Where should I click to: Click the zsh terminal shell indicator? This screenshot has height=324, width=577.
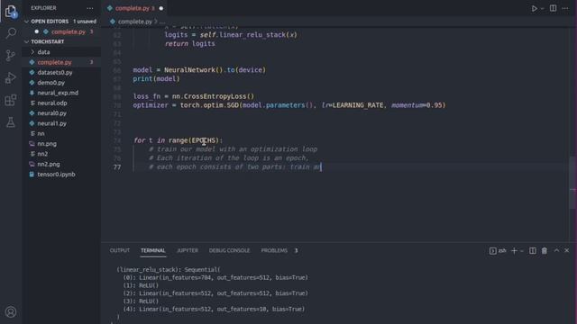click(498, 251)
